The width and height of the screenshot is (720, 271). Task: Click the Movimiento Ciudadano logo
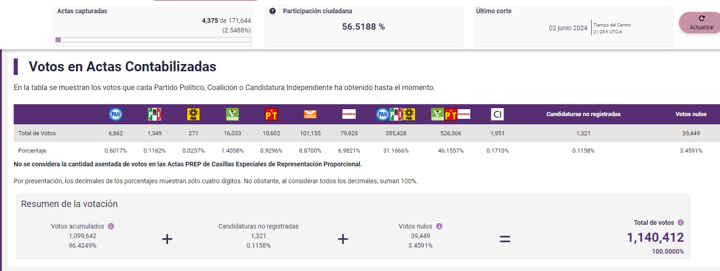tap(310, 114)
